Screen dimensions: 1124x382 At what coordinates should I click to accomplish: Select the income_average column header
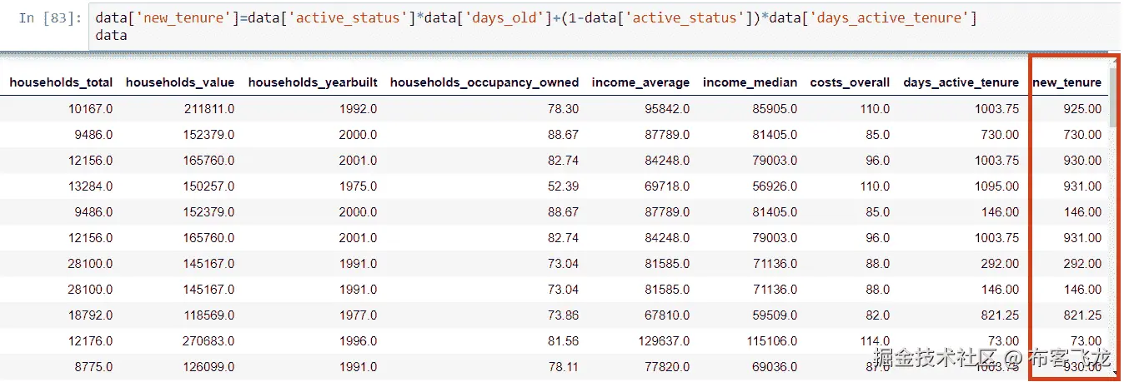click(640, 82)
